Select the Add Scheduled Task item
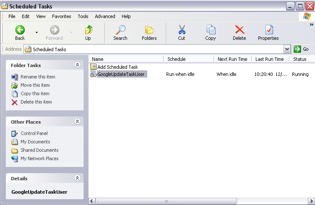The width and height of the screenshot is (315, 205). pyautogui.click(x=118, y=67)
